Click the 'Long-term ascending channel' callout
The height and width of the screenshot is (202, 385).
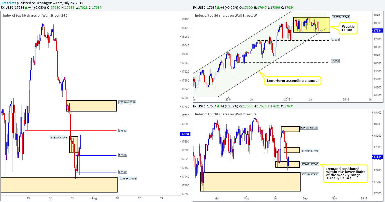(x=292, y=81)
